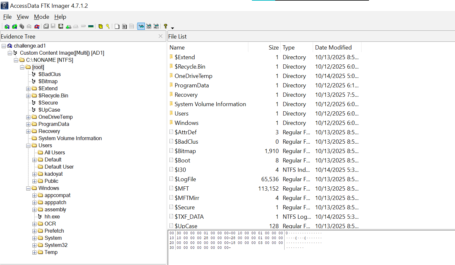Expand the $Extend tree folder
This screenshot has width=455, height=265.
tap(28, 89)
